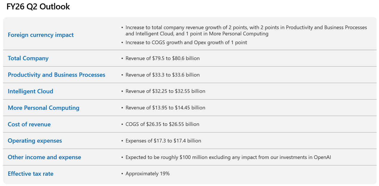Select the Cost of revenue label
The image size is (379, 186).
click(29, 124)
